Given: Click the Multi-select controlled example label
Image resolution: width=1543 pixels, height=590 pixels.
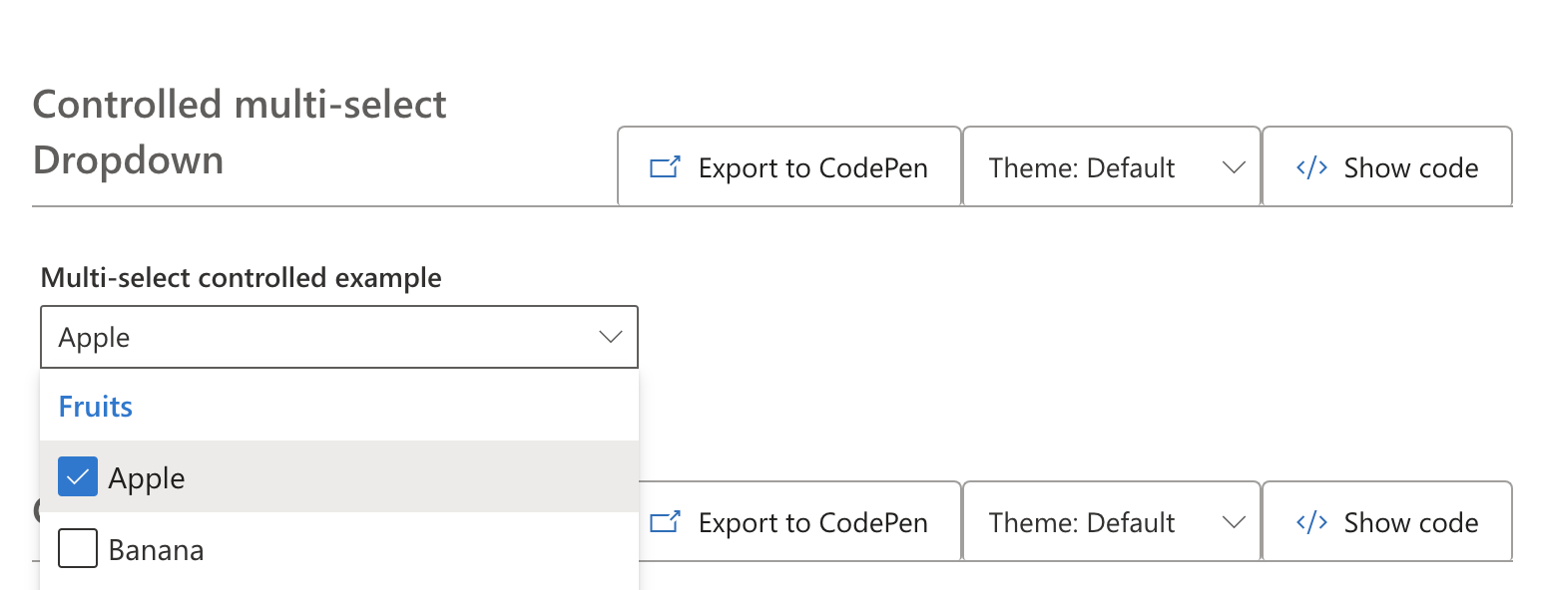Looking at the screenshot, I should click(x=241, y=278).
